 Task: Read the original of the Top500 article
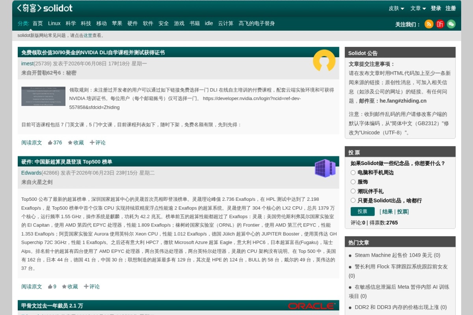pyautogui.click(x=32, y=287)
